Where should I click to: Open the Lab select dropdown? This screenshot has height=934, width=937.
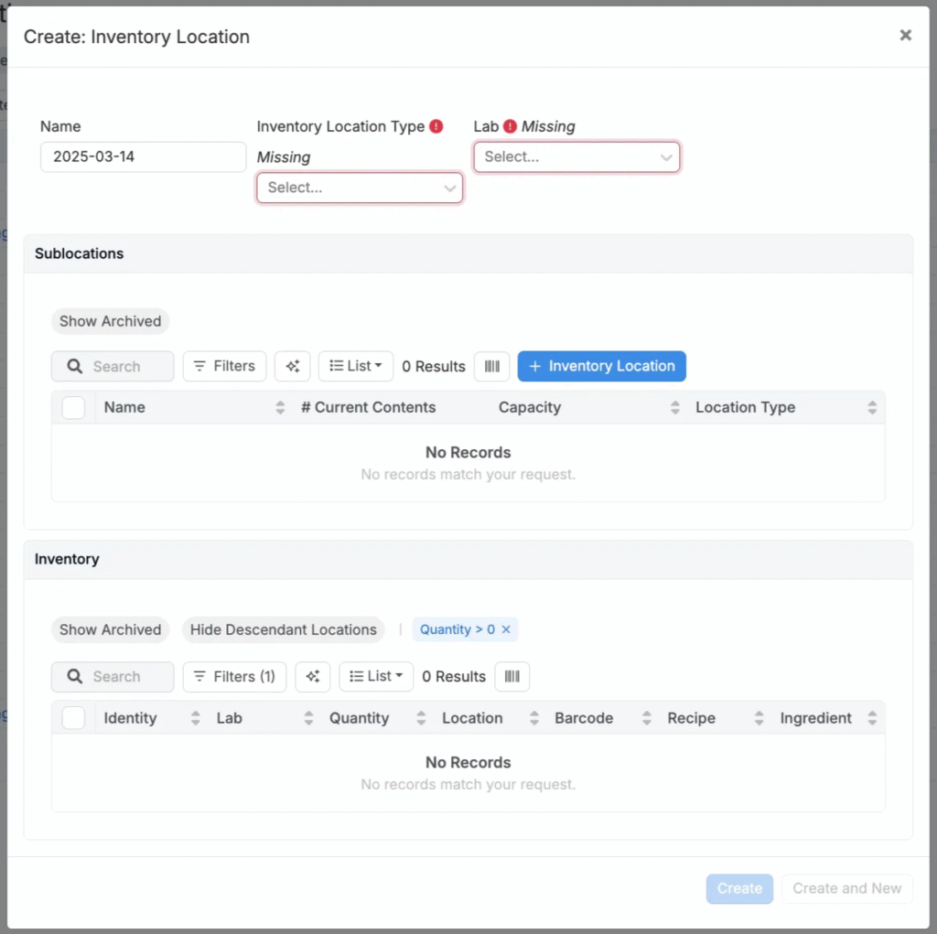[576, 156]
